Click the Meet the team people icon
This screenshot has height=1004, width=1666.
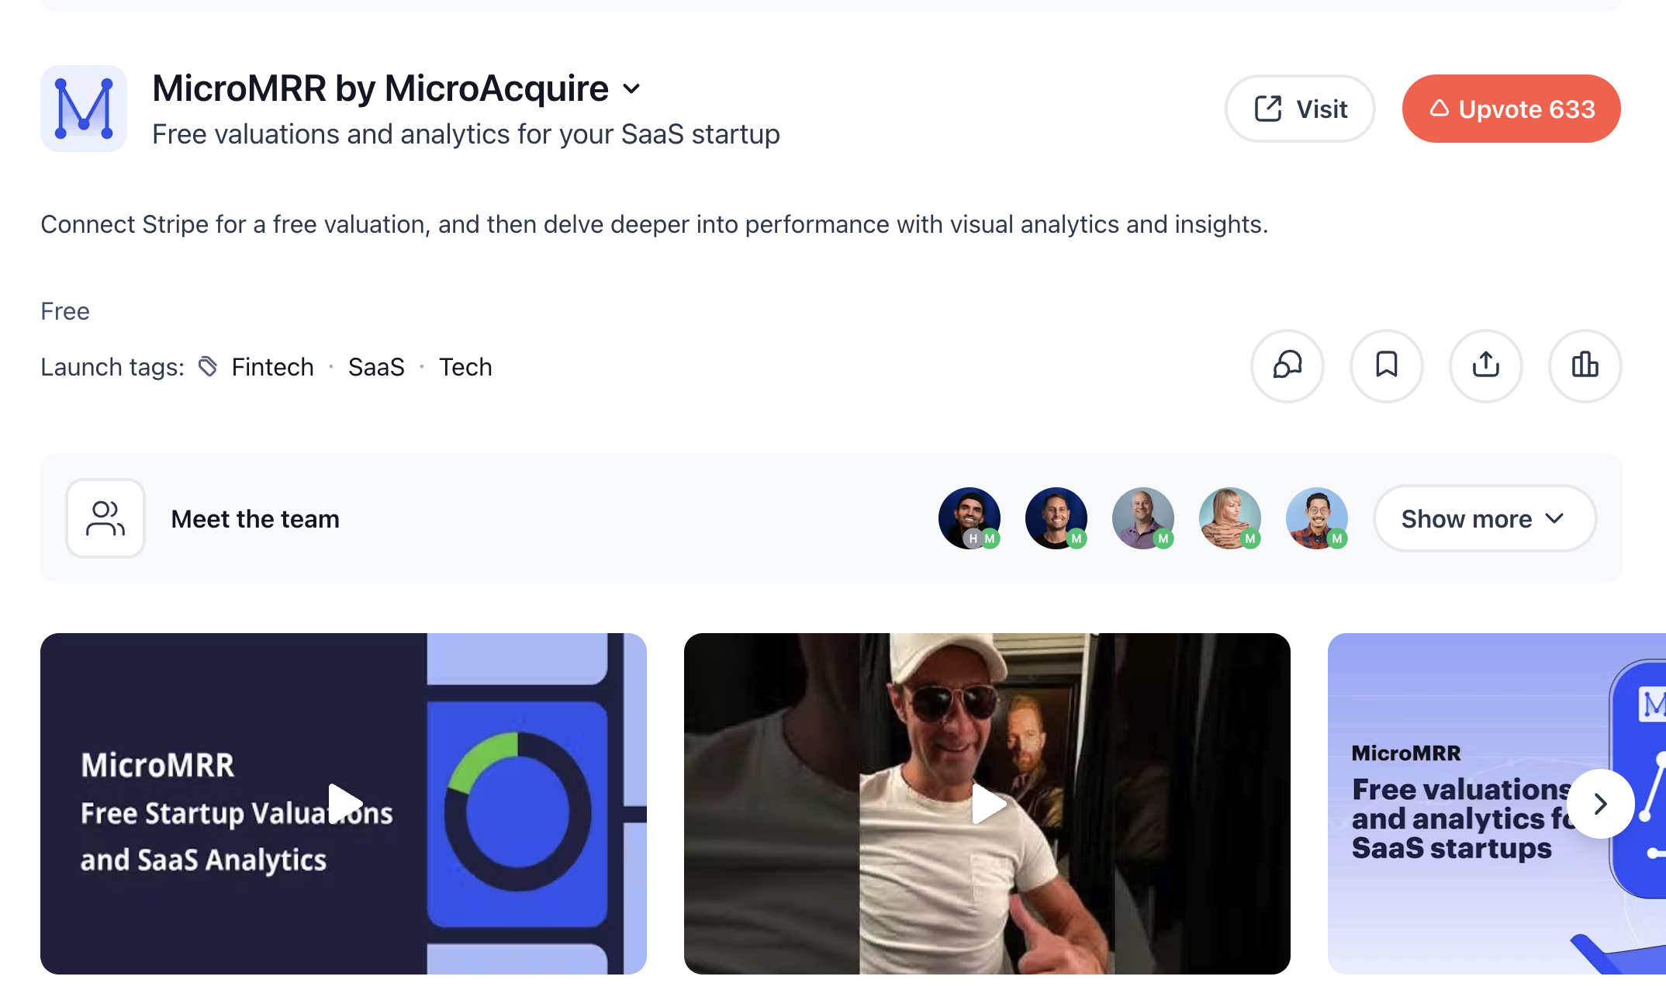pyautogui.click(x=105, y=518)
